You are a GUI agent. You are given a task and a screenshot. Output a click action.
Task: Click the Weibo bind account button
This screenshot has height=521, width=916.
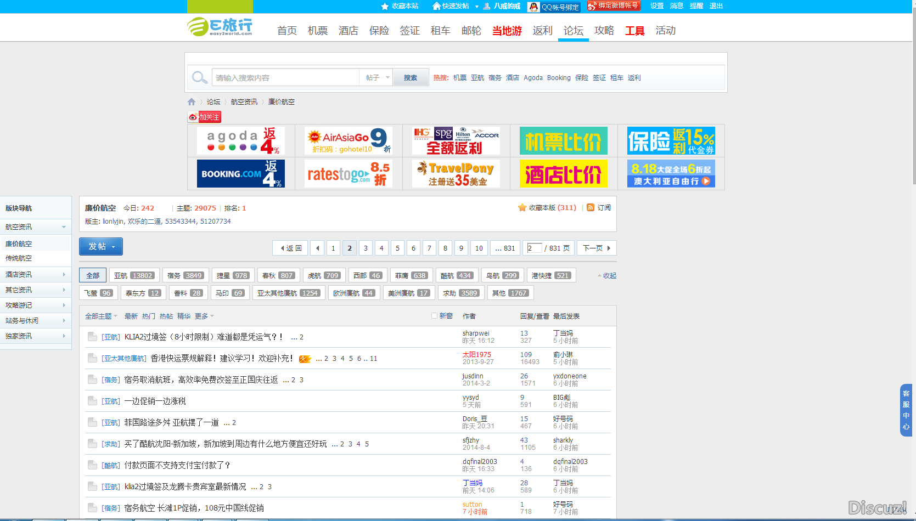(x=614, y=5)
